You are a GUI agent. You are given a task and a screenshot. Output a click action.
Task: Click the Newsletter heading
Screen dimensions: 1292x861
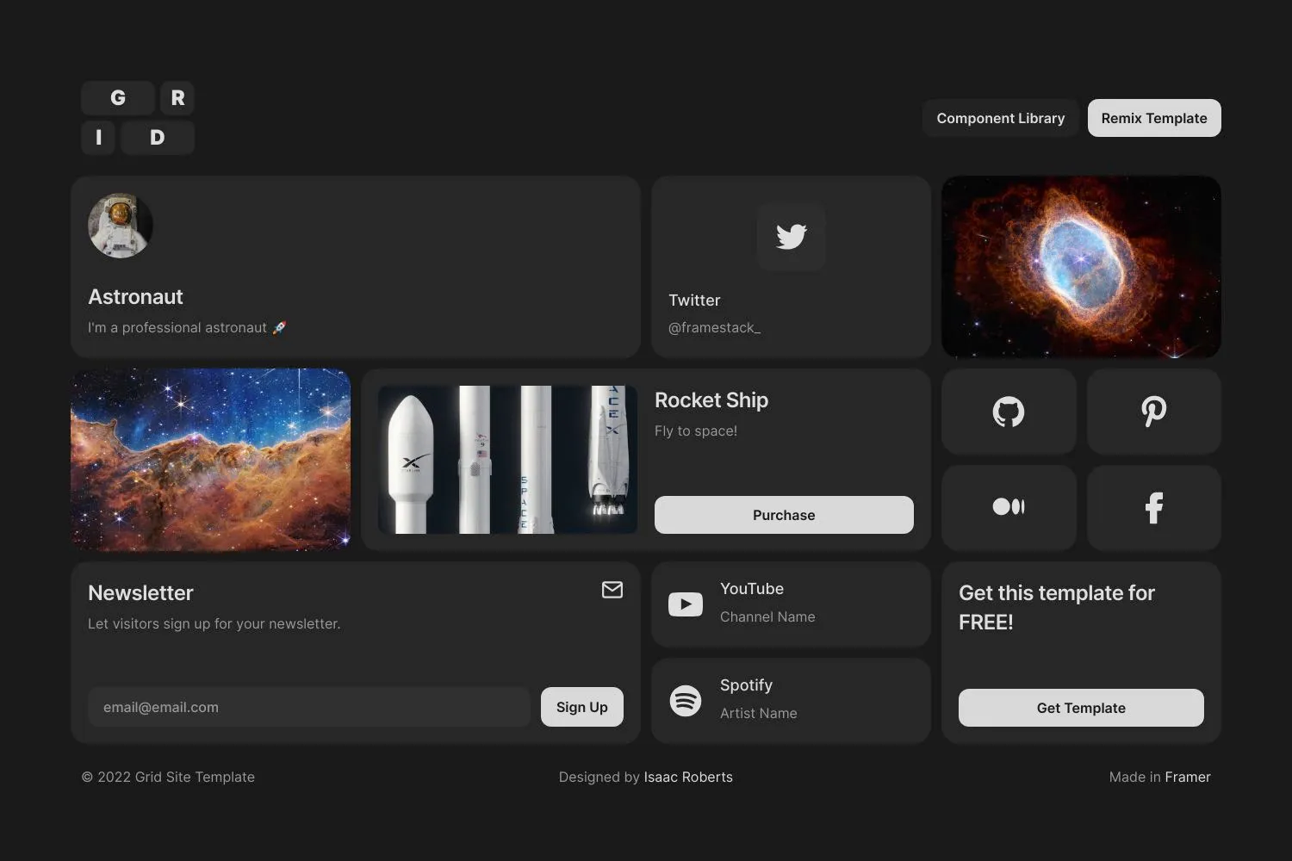tap(140, 593)
